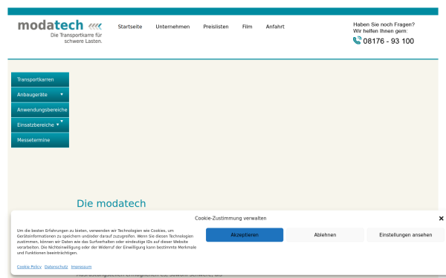Click the 'Die Transportkarre für schwere Lasten' tagline
The image size is (446, 278).
coord(77,38)
